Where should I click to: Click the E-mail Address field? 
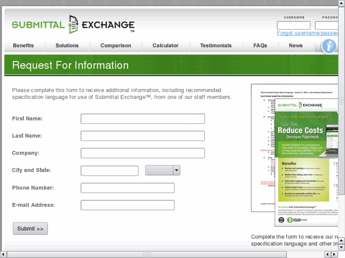pyautogui.click(x=128, y=205)
